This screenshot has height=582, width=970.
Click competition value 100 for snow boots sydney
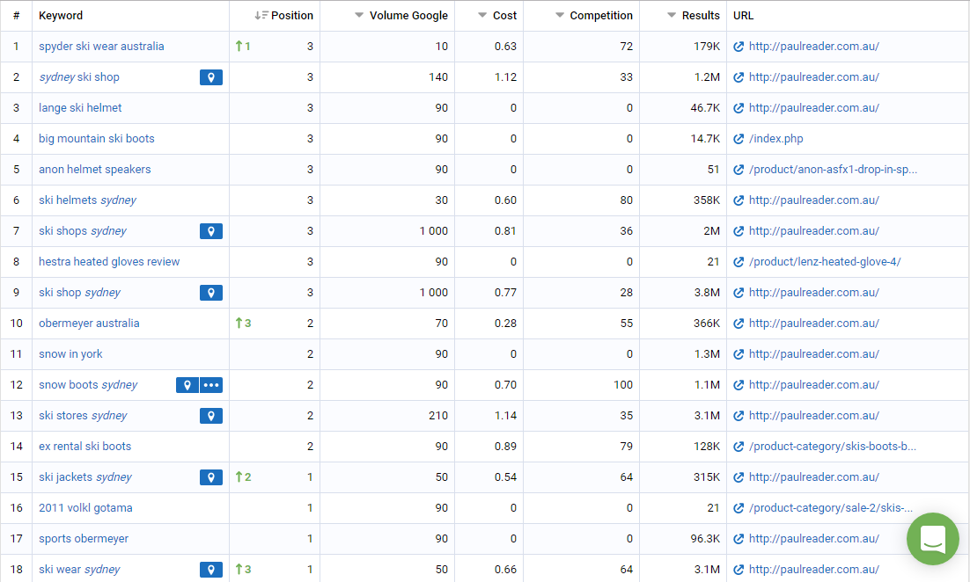[x=623, y=385]
